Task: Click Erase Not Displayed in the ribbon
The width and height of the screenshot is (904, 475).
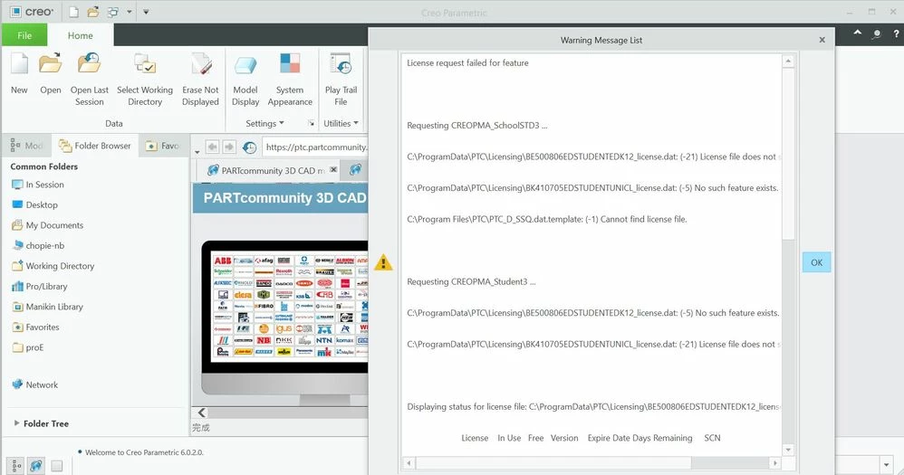Action: point(200,80)
